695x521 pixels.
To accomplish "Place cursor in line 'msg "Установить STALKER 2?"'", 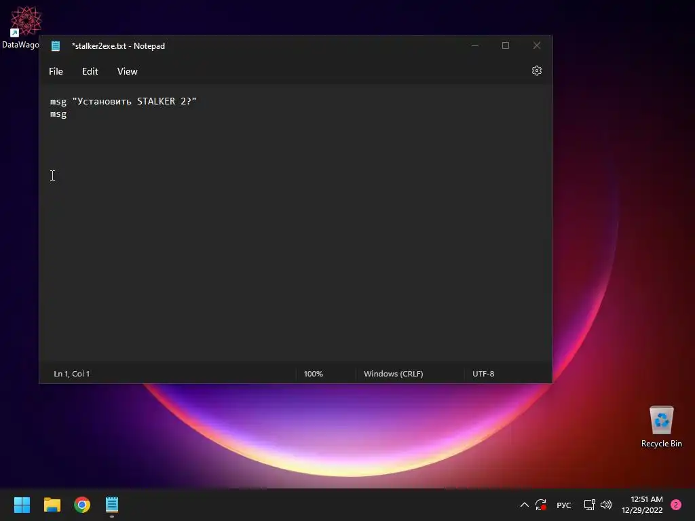I will [x=124, y=102].
